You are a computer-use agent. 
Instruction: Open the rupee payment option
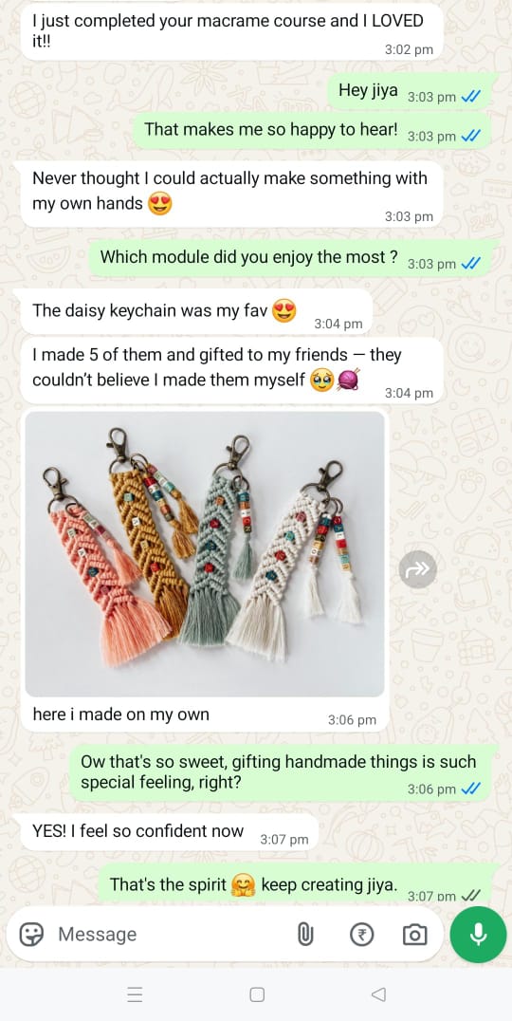361,935
